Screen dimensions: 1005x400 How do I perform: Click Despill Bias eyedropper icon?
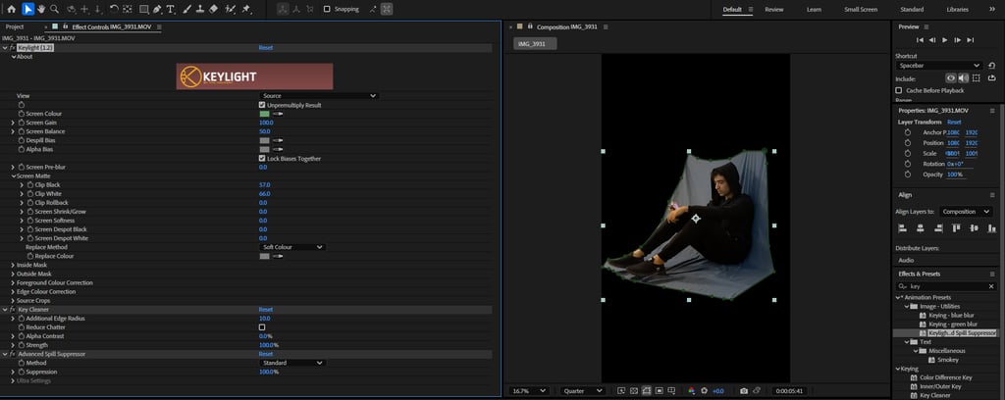tap(278, 140)
